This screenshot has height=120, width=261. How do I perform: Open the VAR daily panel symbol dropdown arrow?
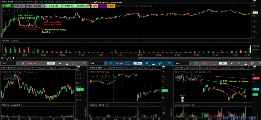point(191,63)
